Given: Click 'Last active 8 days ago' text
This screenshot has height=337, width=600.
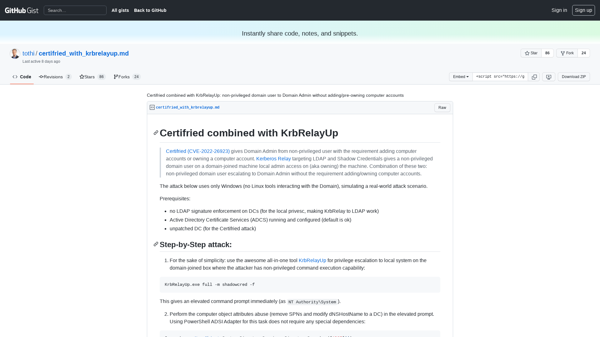Looking at the screenshot, I should (41, 61).
